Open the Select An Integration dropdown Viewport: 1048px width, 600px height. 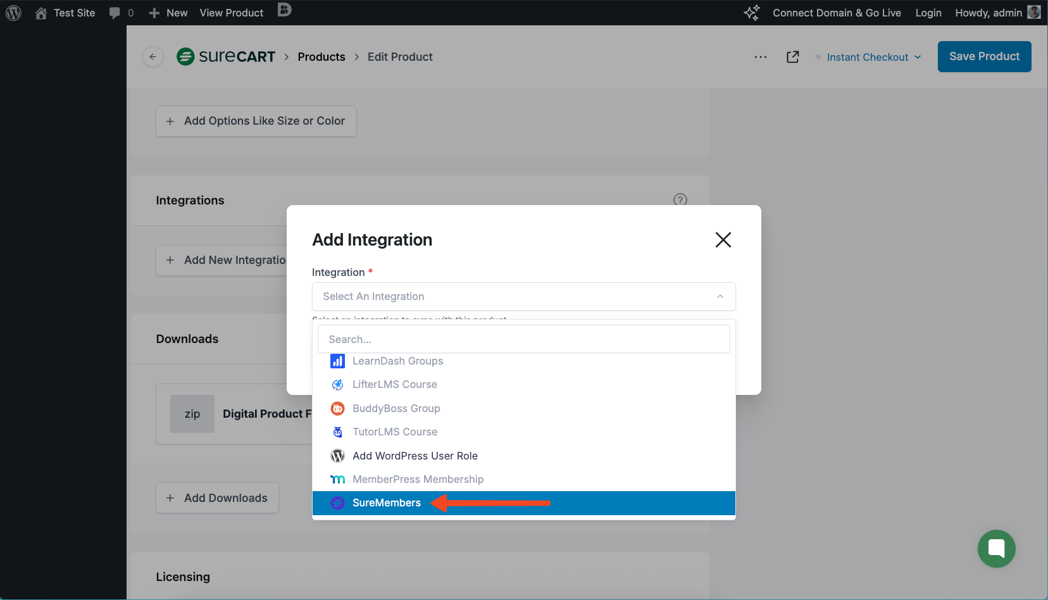click(x=524, y=296)
